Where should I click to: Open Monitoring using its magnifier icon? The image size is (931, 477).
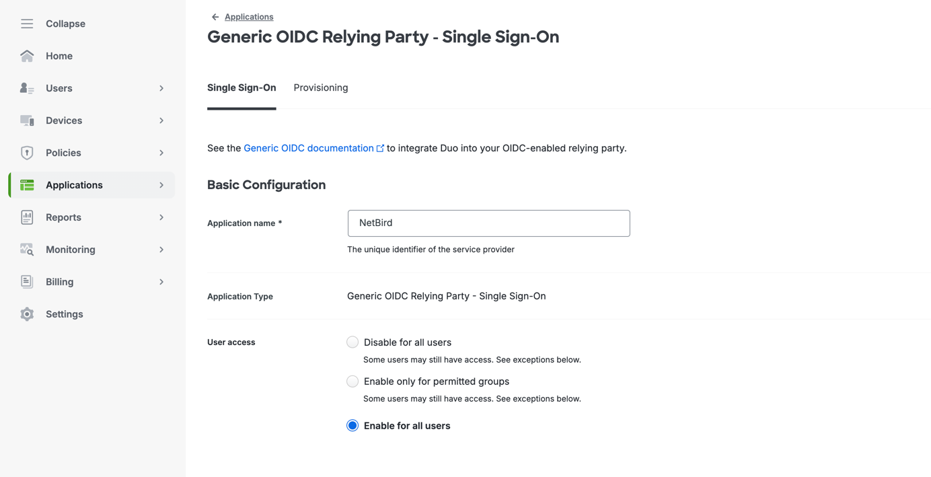pos(26,250)
